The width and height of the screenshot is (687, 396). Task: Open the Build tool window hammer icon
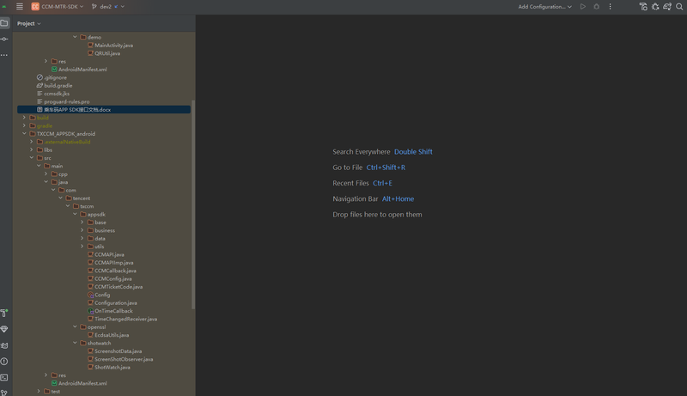click(4, 314)
